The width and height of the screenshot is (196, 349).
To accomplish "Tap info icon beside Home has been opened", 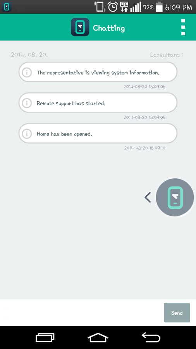I will [x=27, y=133].
